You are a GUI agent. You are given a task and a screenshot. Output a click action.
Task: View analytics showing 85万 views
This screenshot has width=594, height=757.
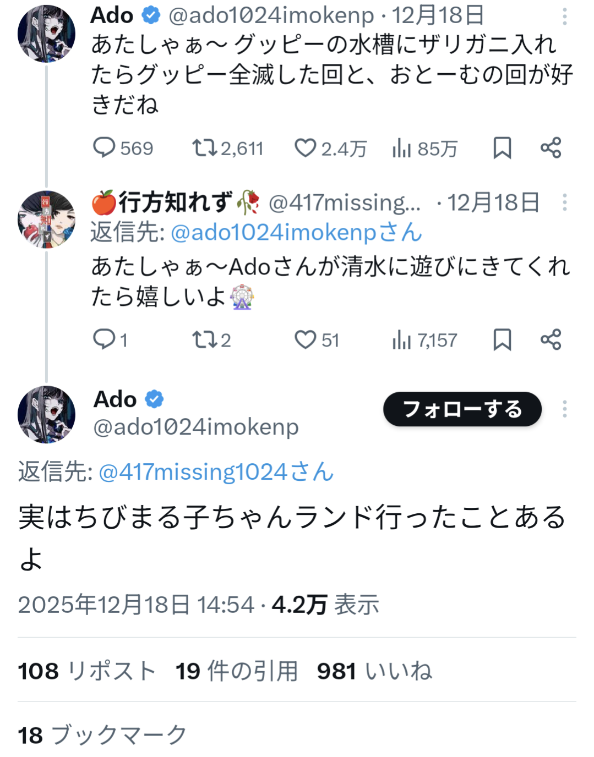[x=402, y=148]
